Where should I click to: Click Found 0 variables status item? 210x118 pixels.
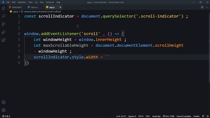pos(184,116)
